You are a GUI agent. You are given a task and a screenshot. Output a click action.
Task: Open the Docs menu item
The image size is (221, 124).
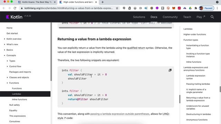pos(154,17)
